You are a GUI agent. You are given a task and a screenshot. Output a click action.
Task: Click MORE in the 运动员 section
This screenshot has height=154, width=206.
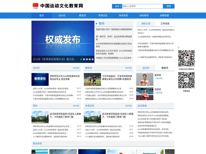pos(76,68)
